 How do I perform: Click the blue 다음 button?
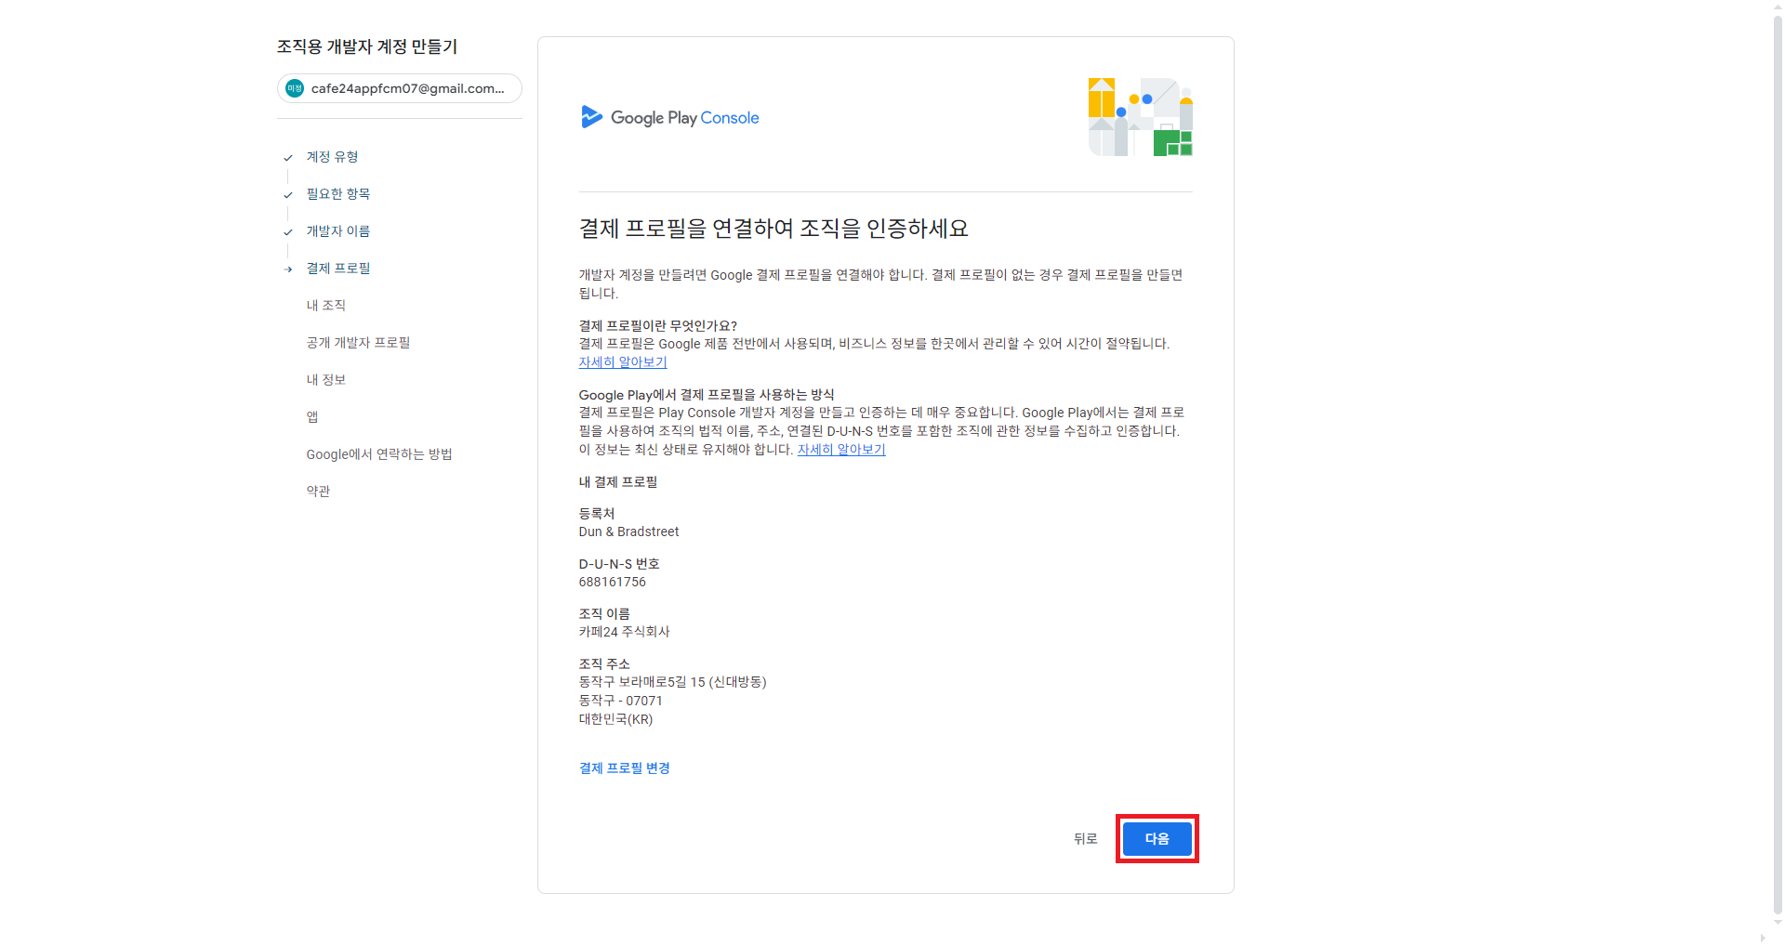[1157, 838]
